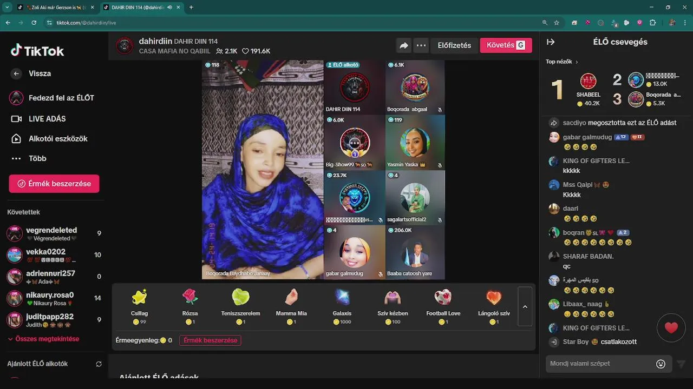Open gabar galmudug guest tile
The height and width of the screenshot is (389, 693).
[355, 252]
